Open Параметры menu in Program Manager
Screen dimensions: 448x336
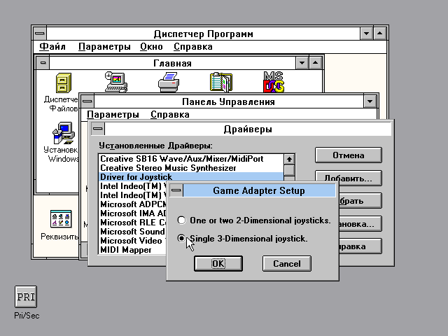104,47
